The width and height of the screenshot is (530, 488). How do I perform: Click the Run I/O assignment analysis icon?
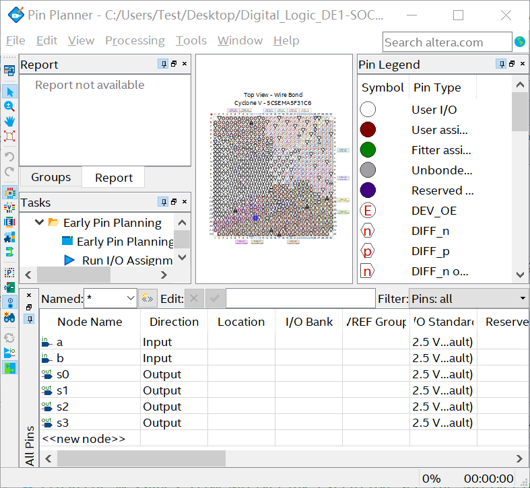click(x=9, y=353)
